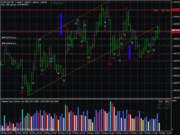Click the '7 Pip box' label
This screenshot has height=135, width=180.
pos(57,3)
